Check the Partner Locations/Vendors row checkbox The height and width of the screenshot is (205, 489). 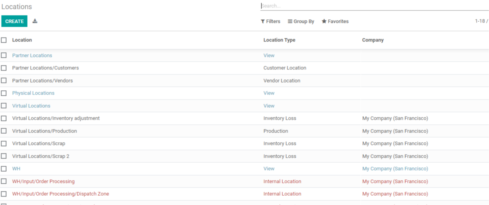4,81
